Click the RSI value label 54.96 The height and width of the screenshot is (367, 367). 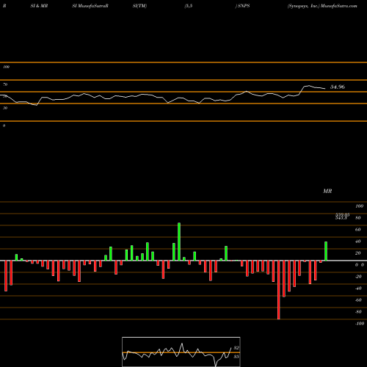pyautogui.click(x=338, y=87)
